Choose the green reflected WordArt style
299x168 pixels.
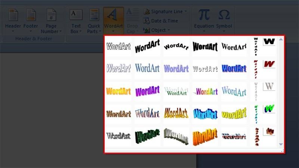point(176,91)
